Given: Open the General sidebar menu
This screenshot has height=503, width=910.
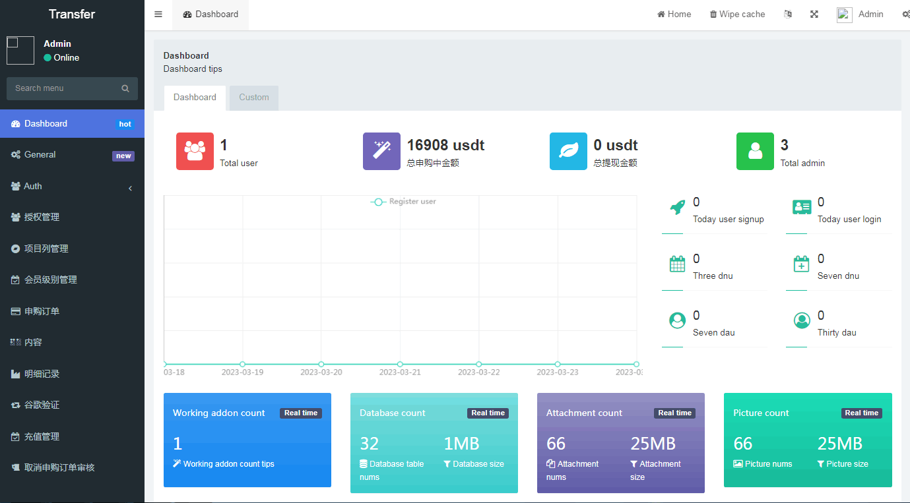Looking at the screenshot, I should coord(72,155).
